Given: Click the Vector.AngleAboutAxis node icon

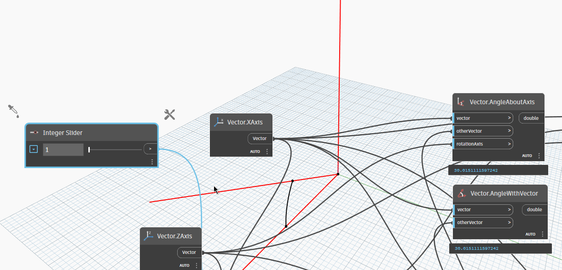Looking at the screenshot, I should [x=461, y=102].
